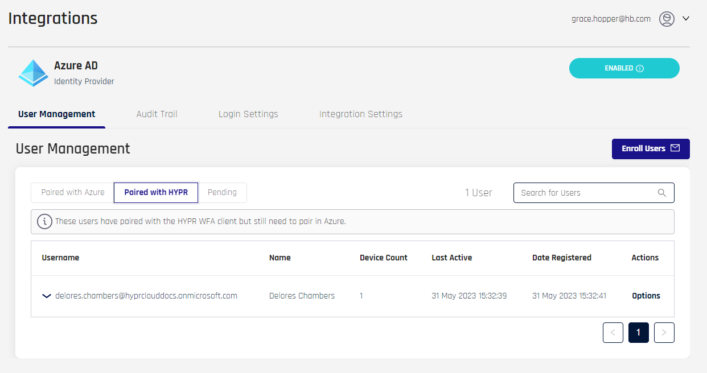707x373 pixels.
Task: Click the Search for Users field
Action: pos(594,193)
